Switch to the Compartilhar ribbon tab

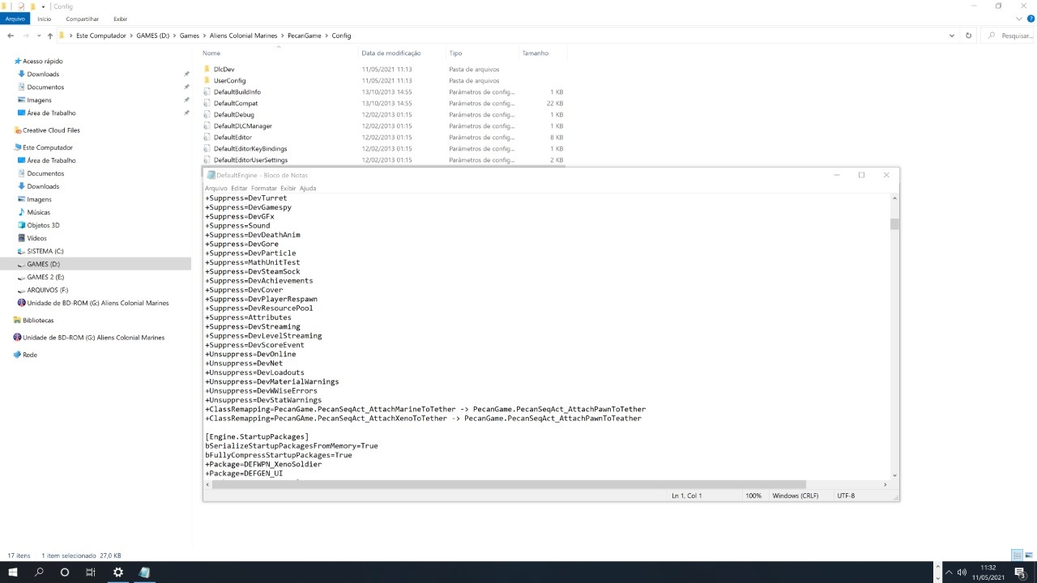point(82,19)
